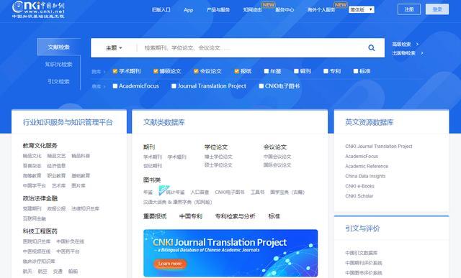Click the magnifier search icon
Screen dimensions: 461x278
pos(372,48)
